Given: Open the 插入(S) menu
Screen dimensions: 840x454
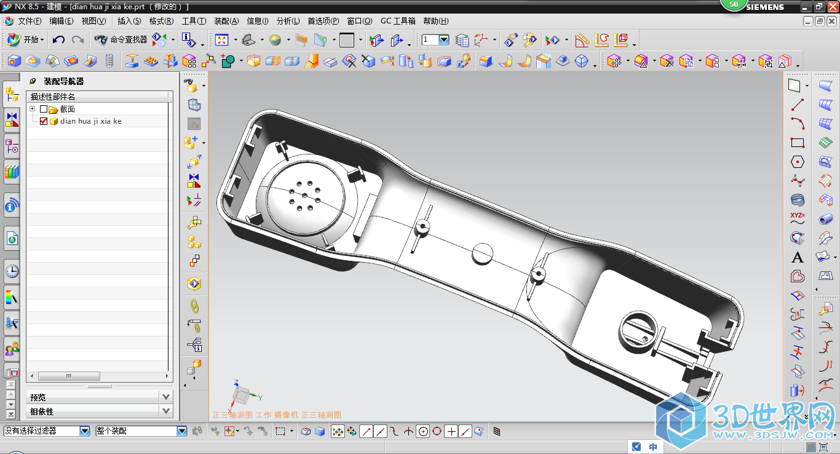Looking at the screenshot, I should 129,21.
